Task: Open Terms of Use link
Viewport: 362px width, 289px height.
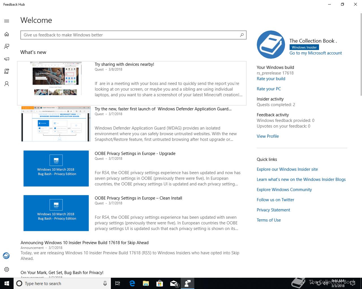Action: [x=269, y=220]
